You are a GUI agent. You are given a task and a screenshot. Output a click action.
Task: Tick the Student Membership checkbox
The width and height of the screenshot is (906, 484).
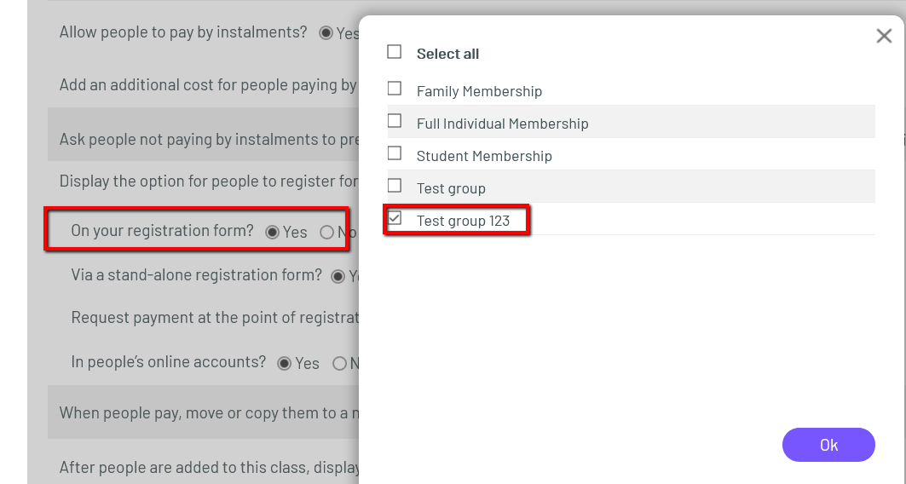coord(394,153)
